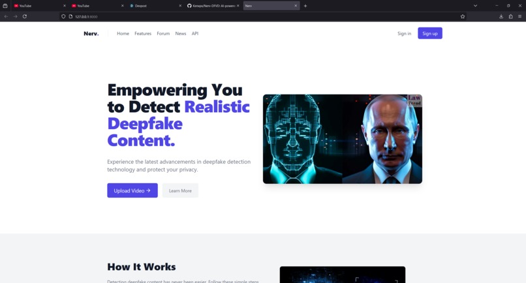526x283 pixels.
Task: Go to the API nav link
Action: click(x=195, y=33)
